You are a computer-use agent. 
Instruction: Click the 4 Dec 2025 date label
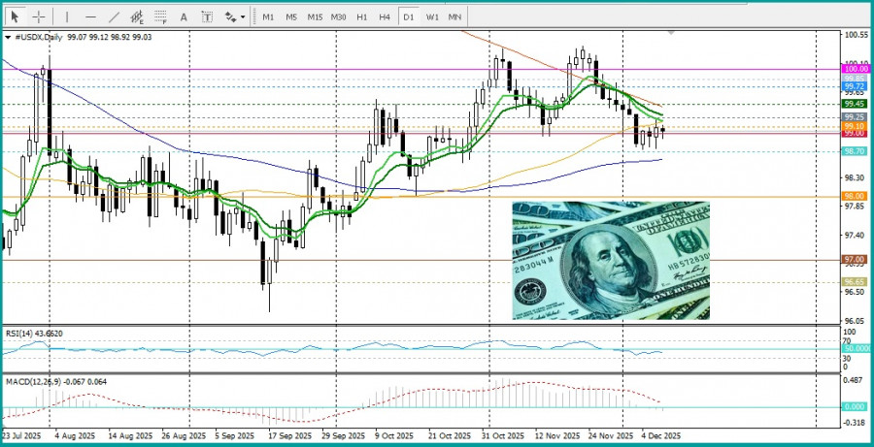(661, 436)
